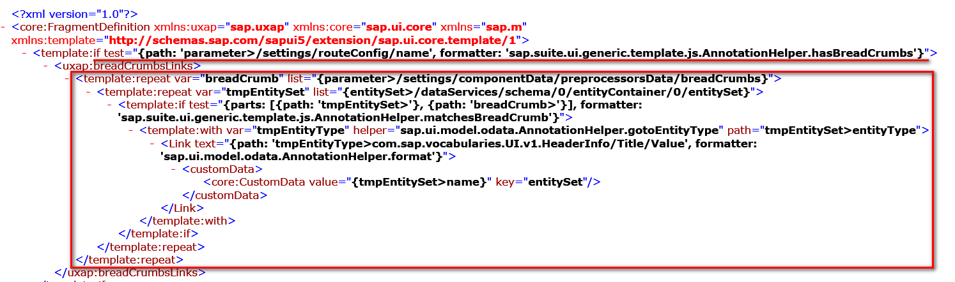955x282 pixels.
Task: Select the "sap.ui.core" namespace value
Action: point(400,27)
